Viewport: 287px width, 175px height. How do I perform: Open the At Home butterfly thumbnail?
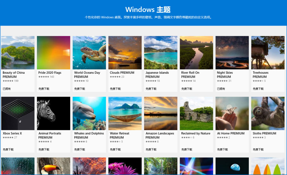(232, 113)
